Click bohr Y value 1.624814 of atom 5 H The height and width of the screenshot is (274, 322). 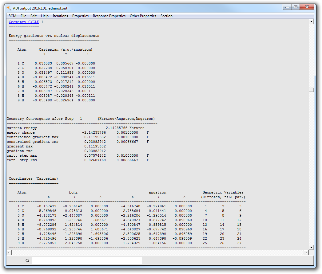(x=73, y=225)
